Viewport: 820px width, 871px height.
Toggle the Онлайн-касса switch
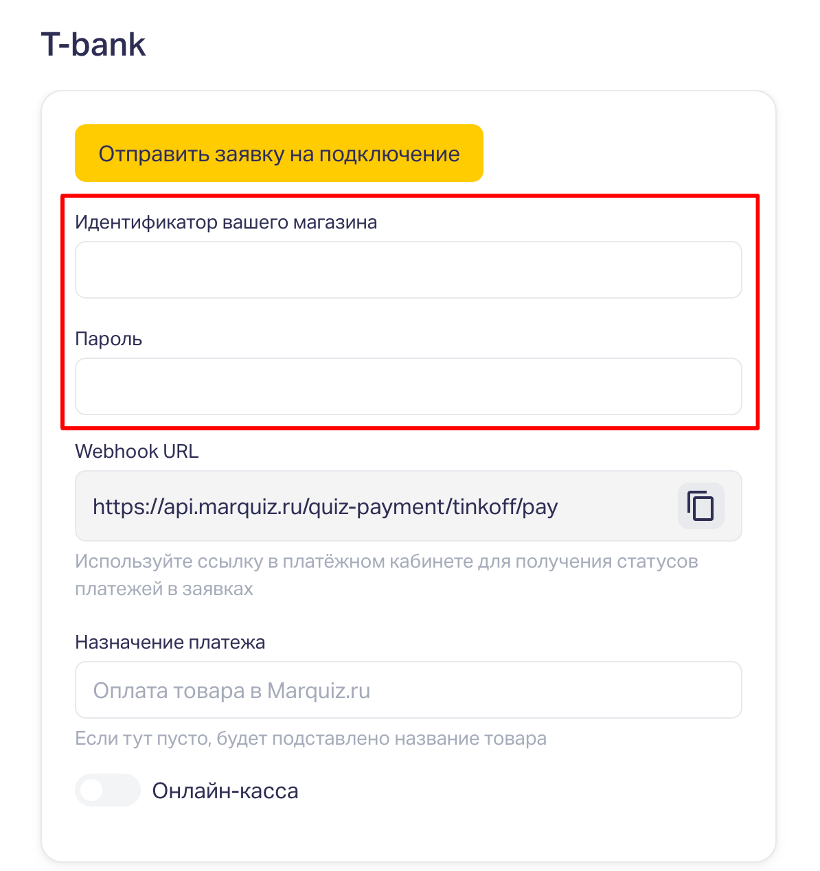(x=107, y=790)
